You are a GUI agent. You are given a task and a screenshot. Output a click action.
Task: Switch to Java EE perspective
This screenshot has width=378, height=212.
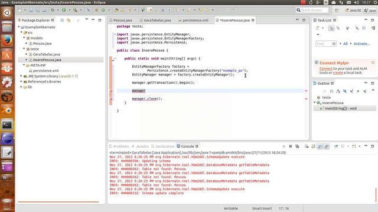[x=353, y=11]
